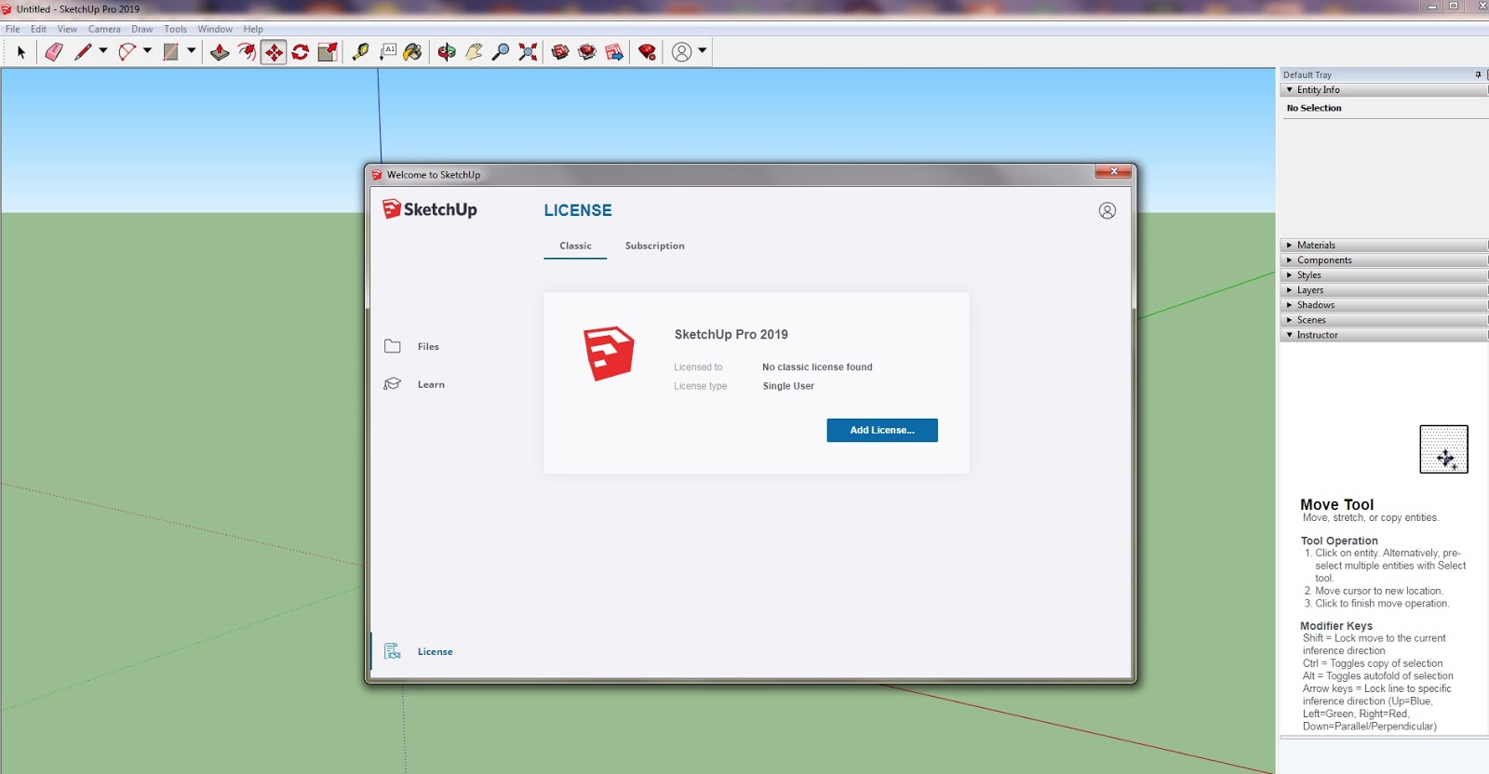This screenshot has height=774, width=1489.
Task: Open Extension Warehouse from toolbar
Action: tap(587, 52)
